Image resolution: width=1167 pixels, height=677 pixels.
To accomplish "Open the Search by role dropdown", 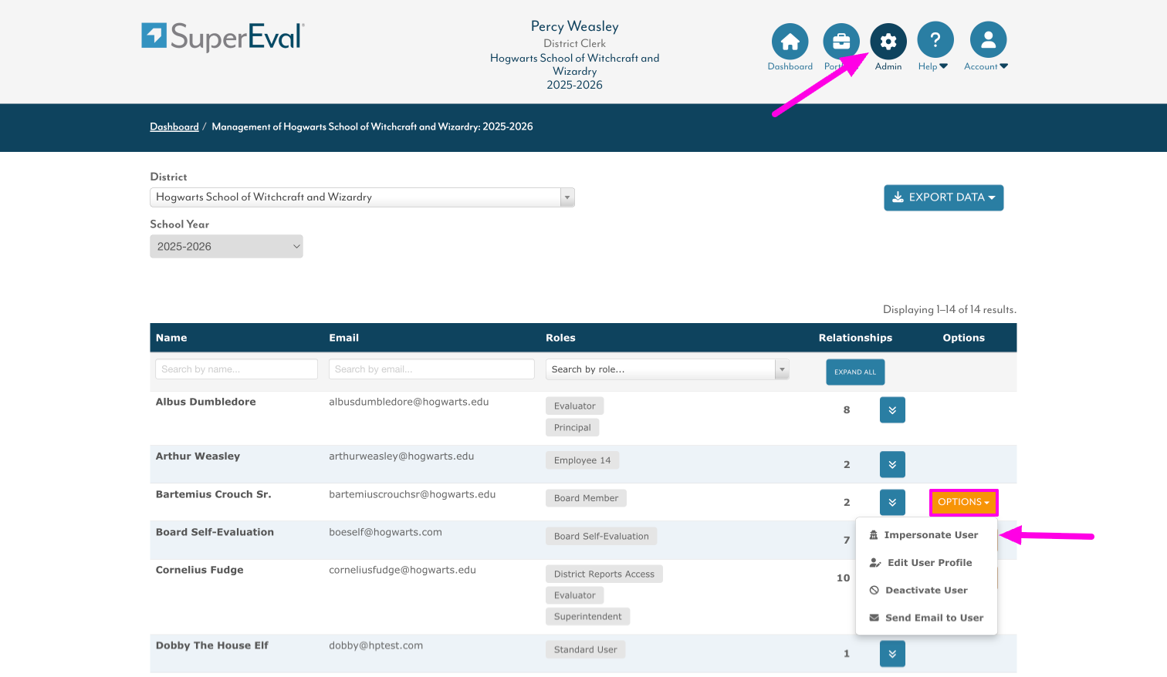I will (667, 369).
